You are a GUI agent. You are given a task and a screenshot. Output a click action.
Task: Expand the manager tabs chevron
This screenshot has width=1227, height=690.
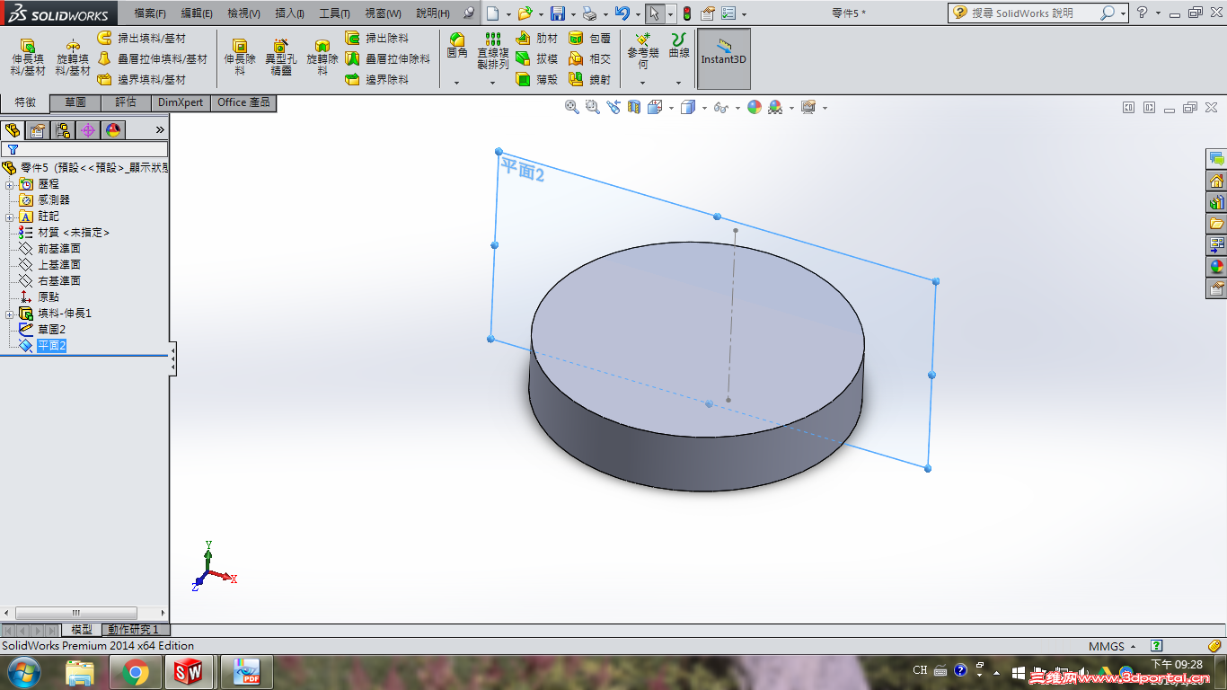(160, 130)
